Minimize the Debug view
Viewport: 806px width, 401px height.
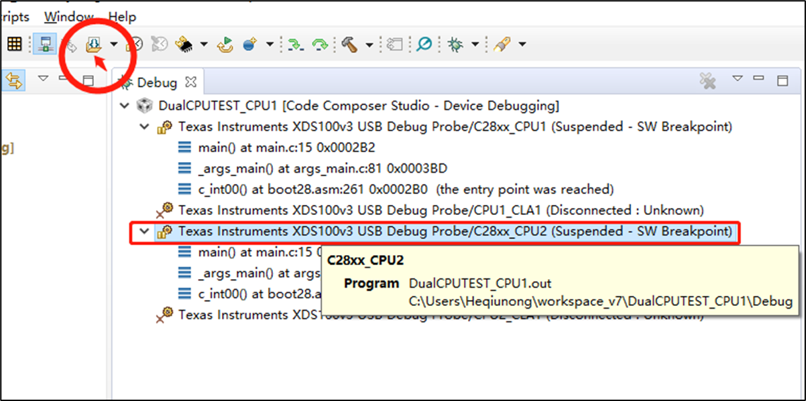point(759,78)
